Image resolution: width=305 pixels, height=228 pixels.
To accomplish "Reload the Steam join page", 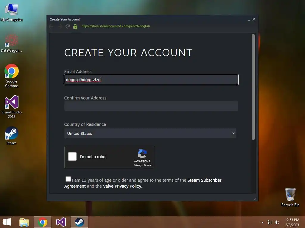I will pyautogui.click(x=68, y=26).
